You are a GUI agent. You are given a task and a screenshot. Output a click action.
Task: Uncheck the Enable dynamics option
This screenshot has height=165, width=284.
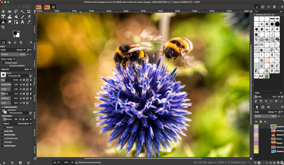pos(2,107)
